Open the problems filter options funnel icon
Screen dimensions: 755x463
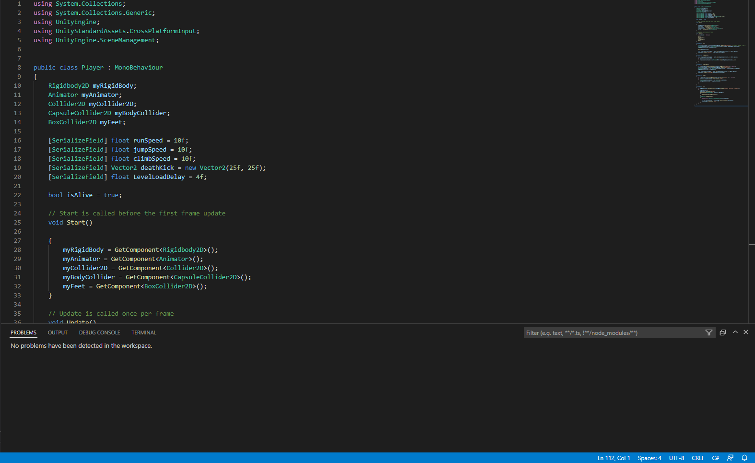pyautogui.click(x=708, y=332)
